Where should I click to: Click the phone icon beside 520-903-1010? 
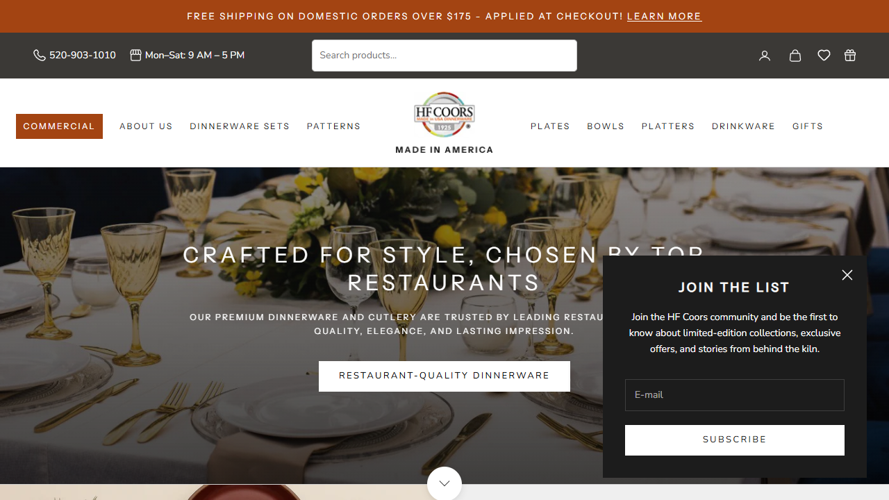click(40, 56)
